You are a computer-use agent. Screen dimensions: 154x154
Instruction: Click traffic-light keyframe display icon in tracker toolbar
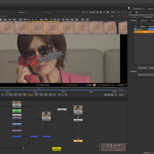pyautogui.click(x=51, y=20)
